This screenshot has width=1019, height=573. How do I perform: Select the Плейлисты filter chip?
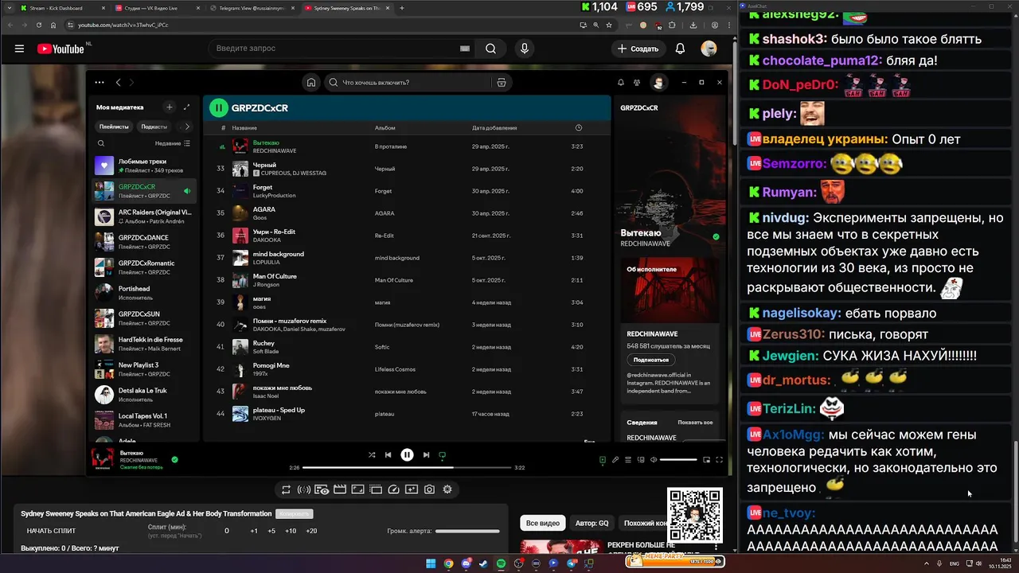114,127
